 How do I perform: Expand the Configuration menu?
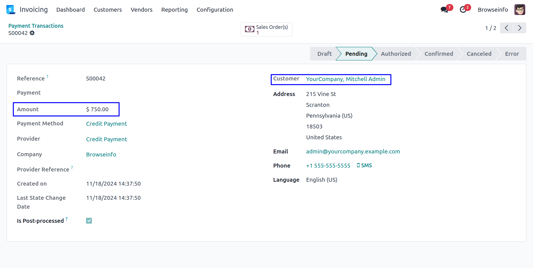215,10
